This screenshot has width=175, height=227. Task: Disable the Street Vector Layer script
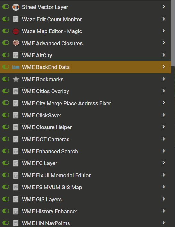coord(6,7)
